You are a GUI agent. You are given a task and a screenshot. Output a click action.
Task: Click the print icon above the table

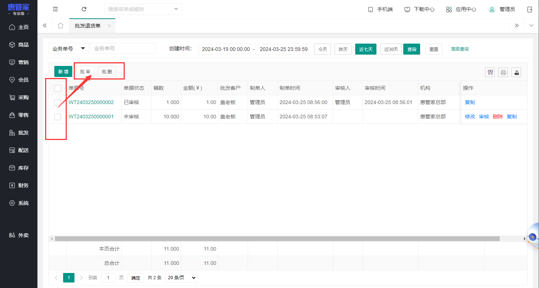503,72
